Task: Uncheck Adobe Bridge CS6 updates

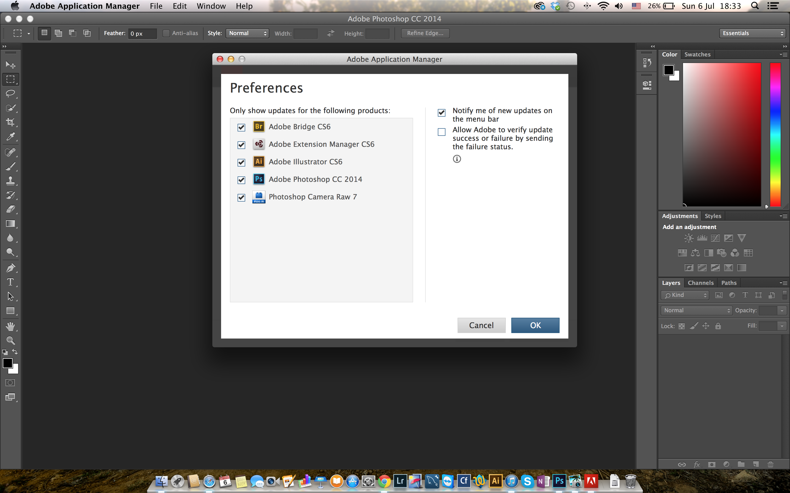Action: click(241, 127)
